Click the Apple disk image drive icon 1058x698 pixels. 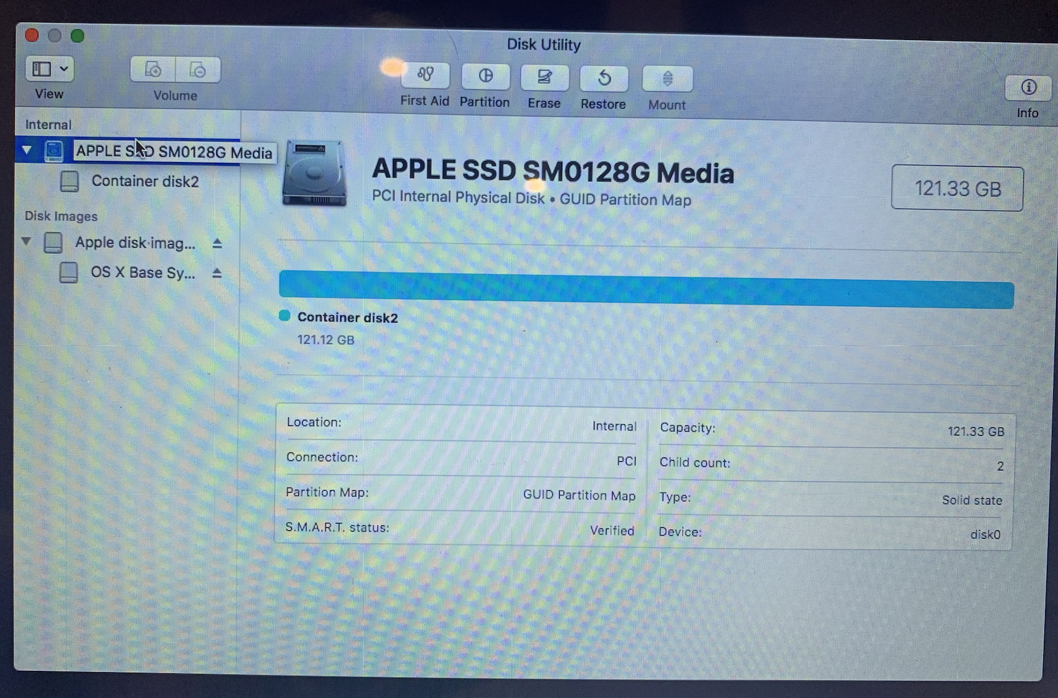pyautogui.click(x=53, y=242)
